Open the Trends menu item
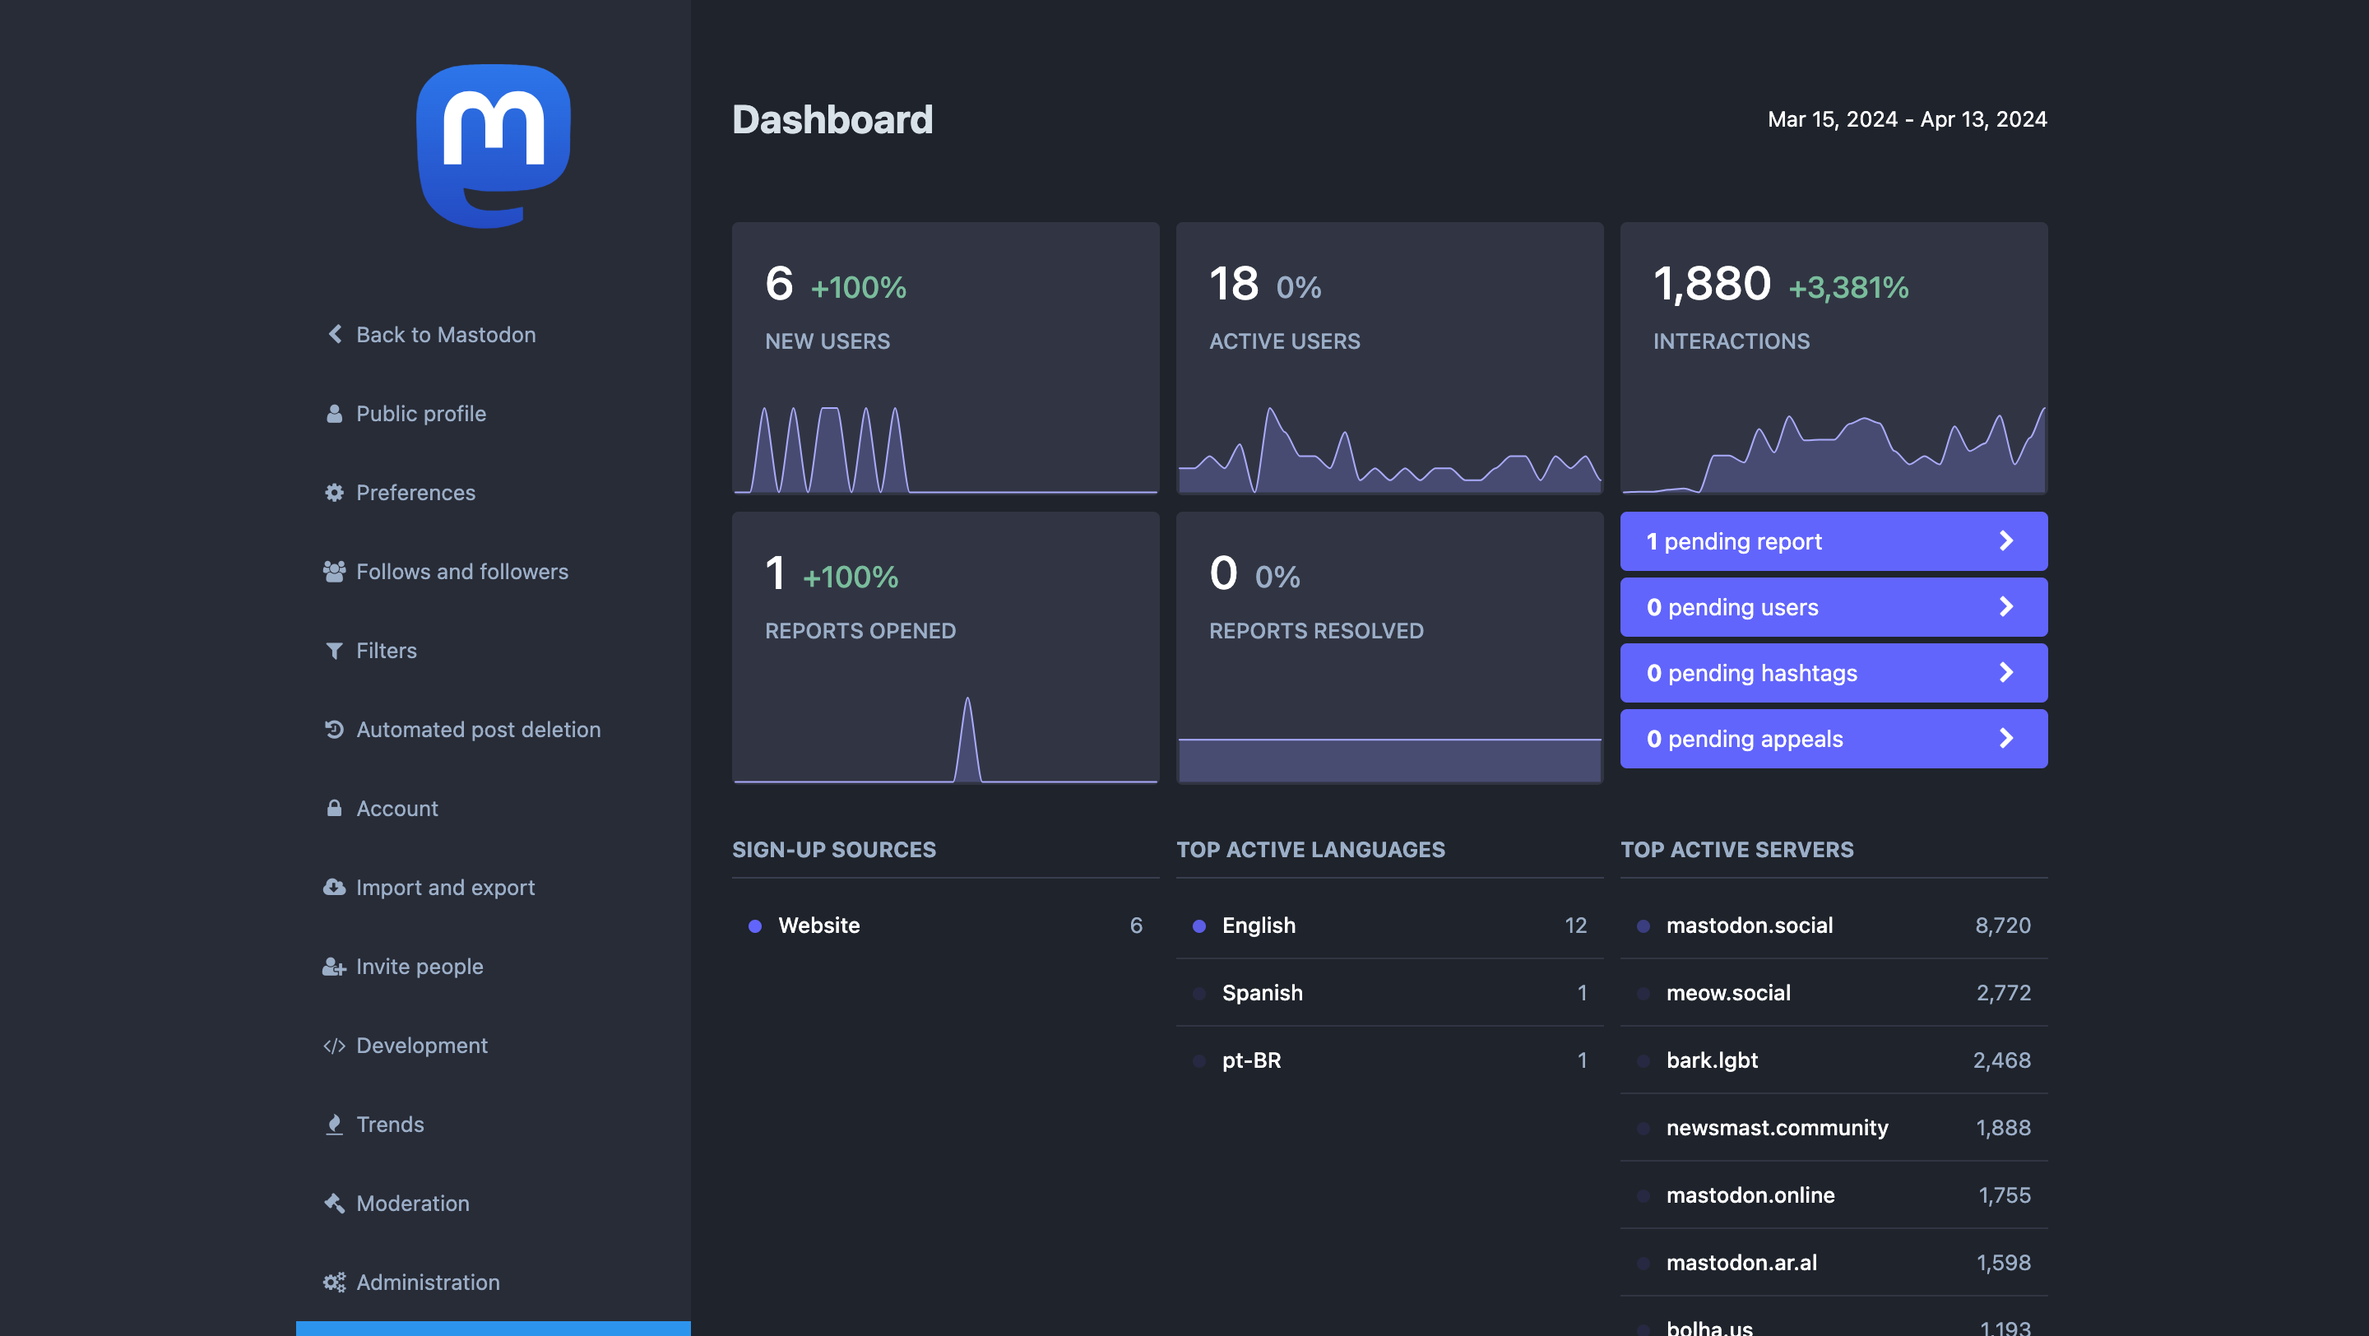Image resolution: width=2369 pixels, height=1336 pixels. coord(390,1124)
